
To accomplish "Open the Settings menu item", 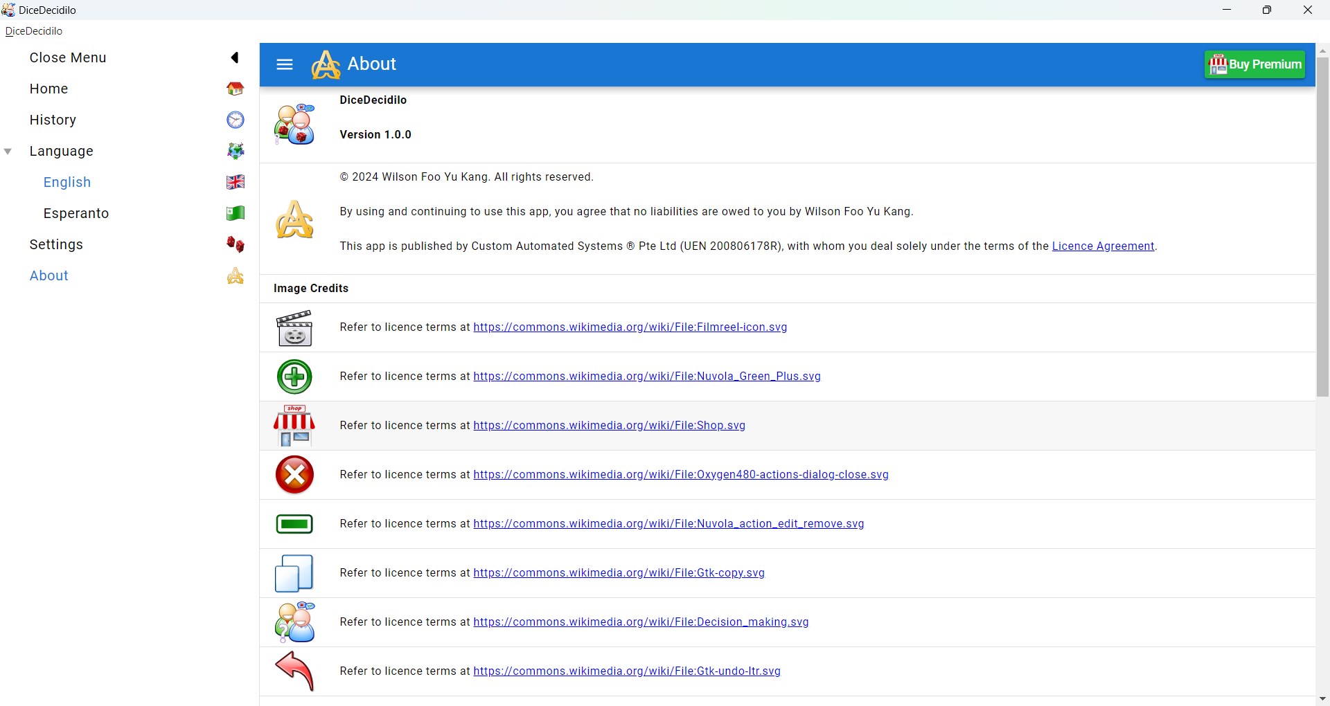I will point(56,244).
